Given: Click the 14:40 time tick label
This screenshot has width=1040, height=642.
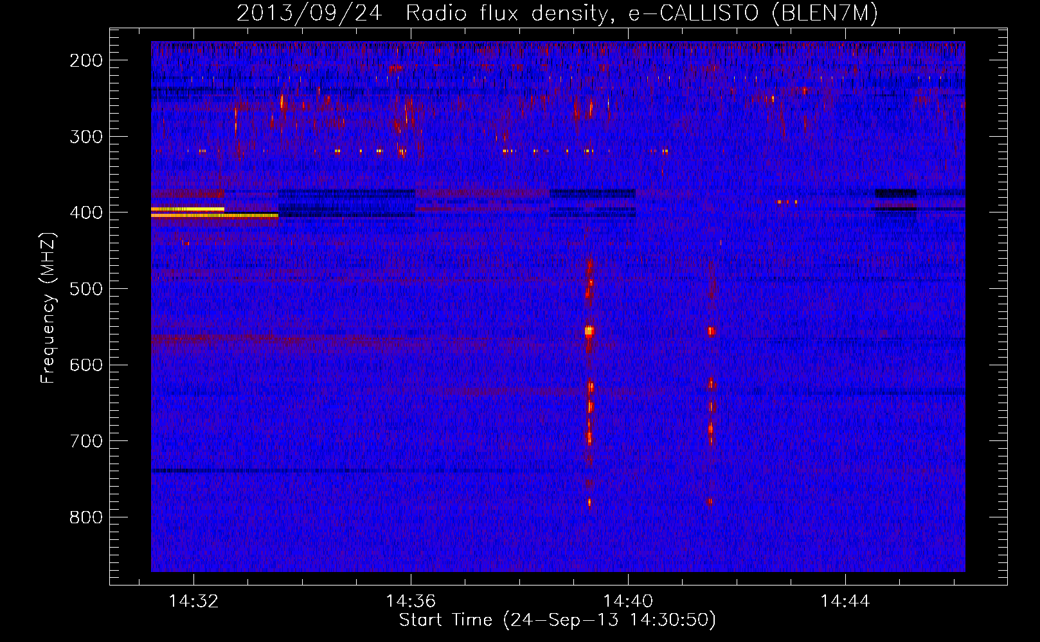Looking at the screenshot, I should pyautogui.click(x=628, y=601).
